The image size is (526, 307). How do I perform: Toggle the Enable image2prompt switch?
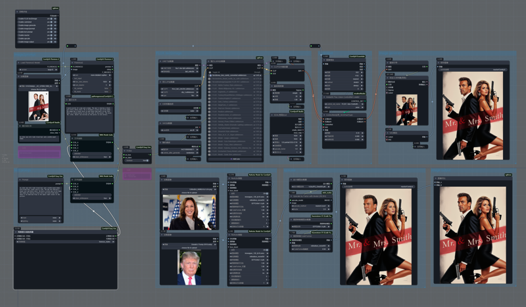pos(51,28)
